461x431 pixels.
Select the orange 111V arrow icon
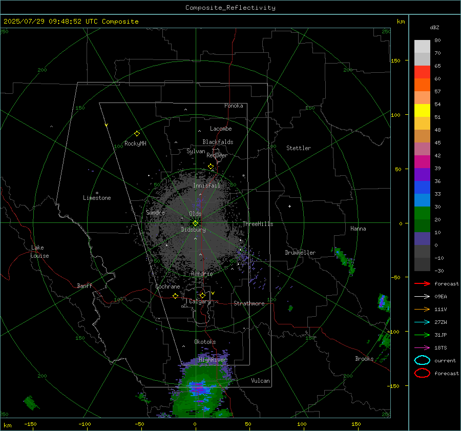click(x=422, y=309)
